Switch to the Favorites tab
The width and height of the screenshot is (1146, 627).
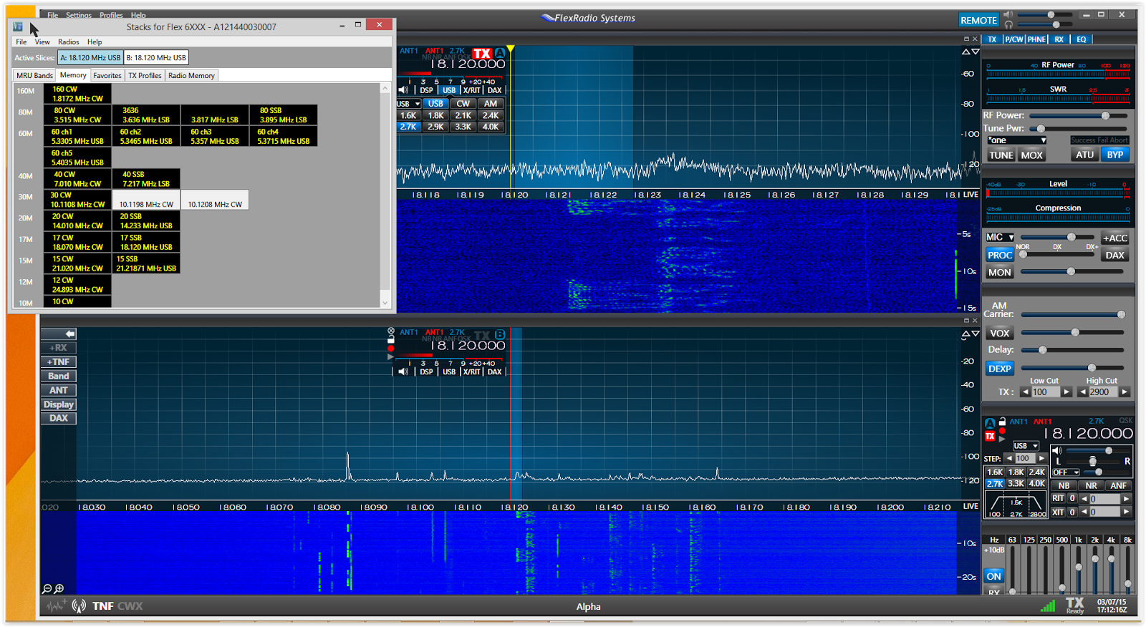click(x=107, y=76)
